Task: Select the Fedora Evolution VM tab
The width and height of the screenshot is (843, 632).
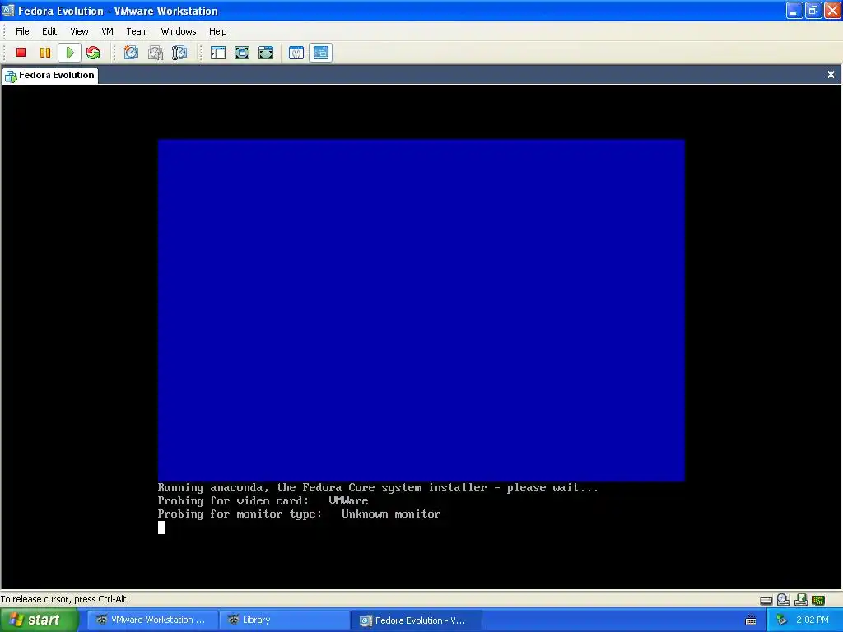Action: [50, 75]
